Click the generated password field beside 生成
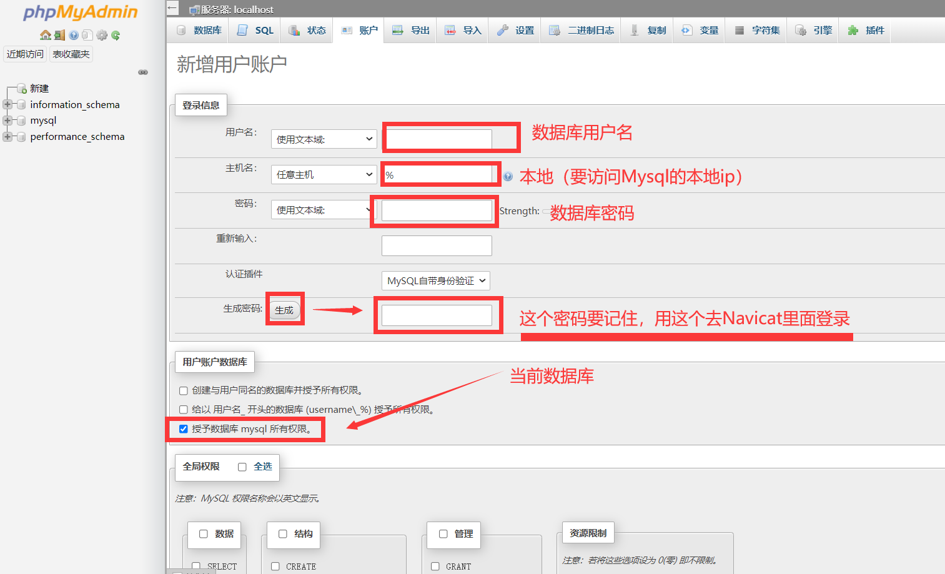945x574 pixels. 437,315
